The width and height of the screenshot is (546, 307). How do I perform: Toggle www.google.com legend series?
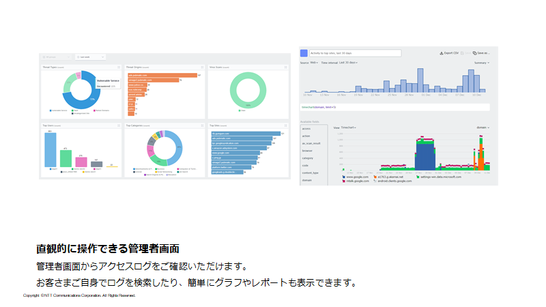pyautogui.click(x=356, y=177)
